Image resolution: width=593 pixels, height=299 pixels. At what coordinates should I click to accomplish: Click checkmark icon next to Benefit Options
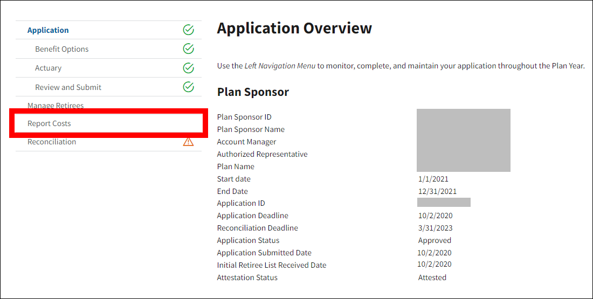(x=188, y=49)
